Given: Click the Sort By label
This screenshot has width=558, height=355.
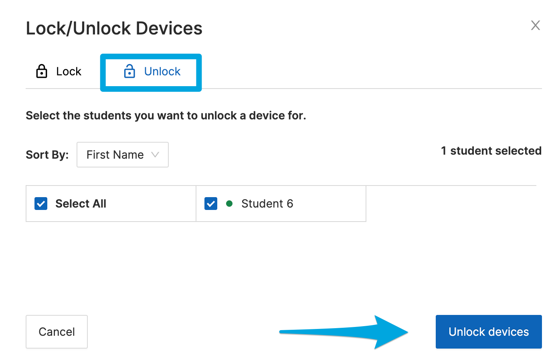Looking at the screenshot, I should pos(47,155).
